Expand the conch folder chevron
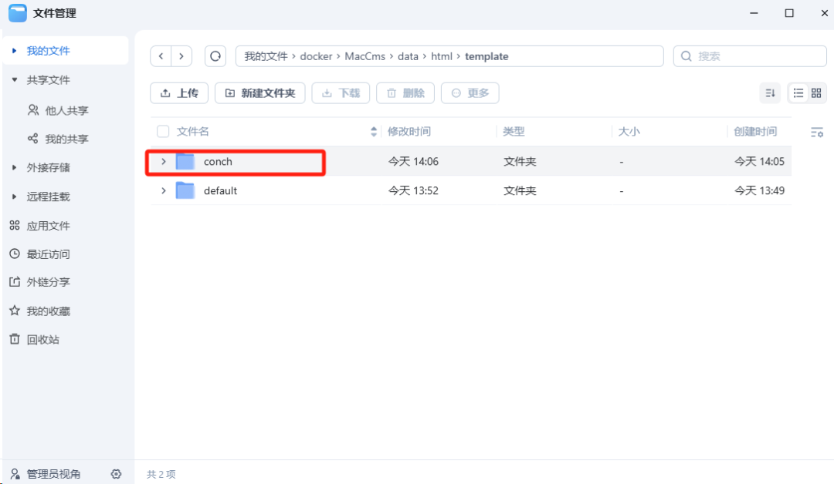Screen dimensions: 834x484 pos(163,162)
